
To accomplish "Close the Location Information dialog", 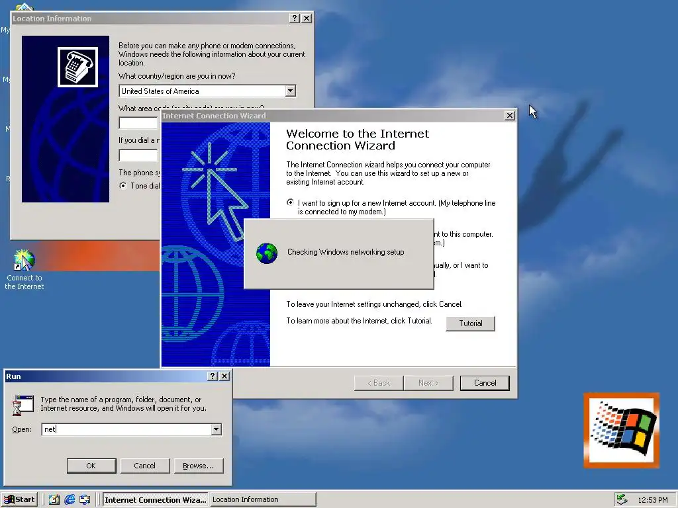I will 307,18.
